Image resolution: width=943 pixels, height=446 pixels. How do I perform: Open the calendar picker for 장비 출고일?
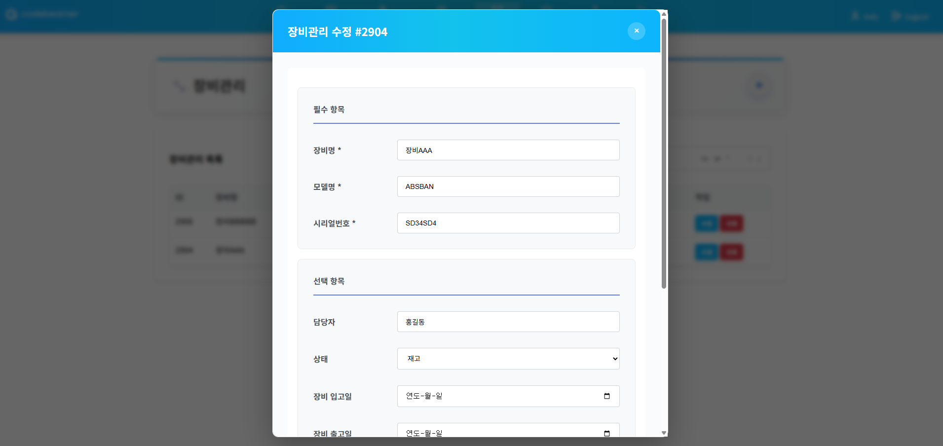coord(606,433)
